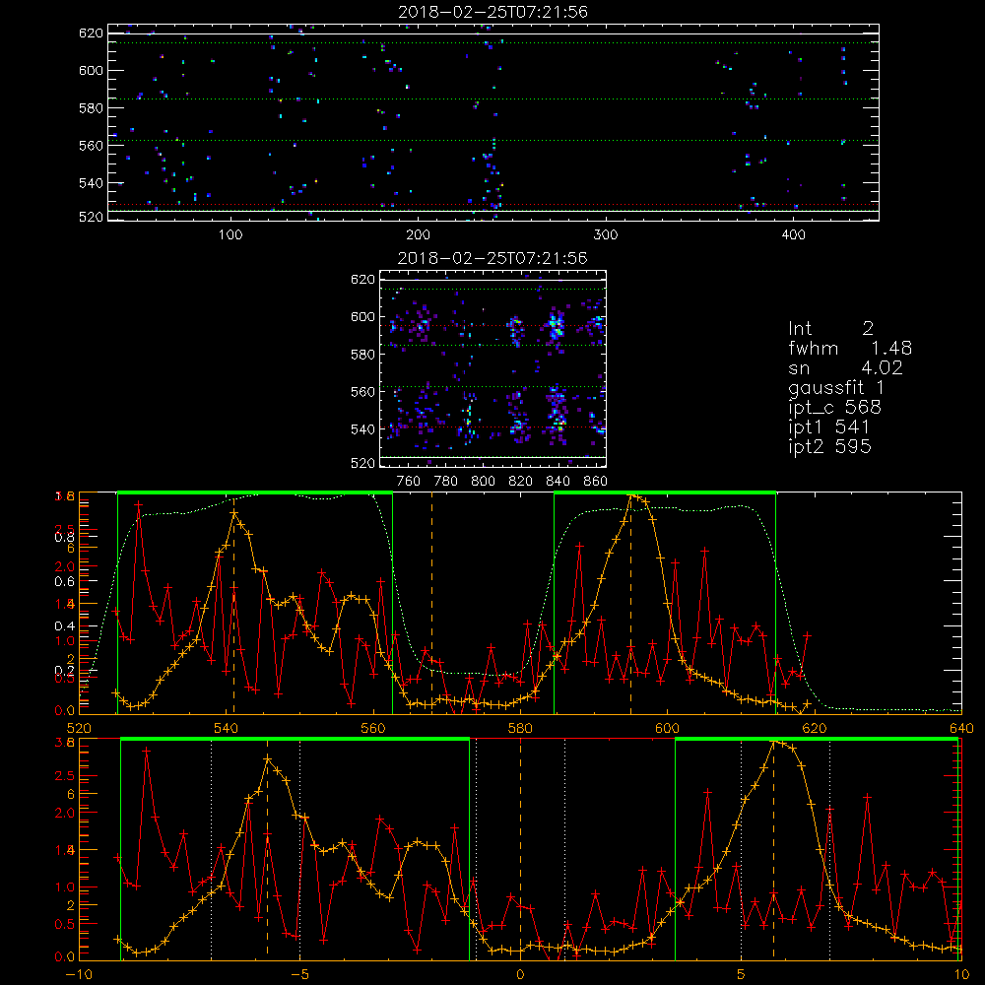Click y-axis label 580 on top plot
Viewport: 985px width, 985px height.
point(91,108)
